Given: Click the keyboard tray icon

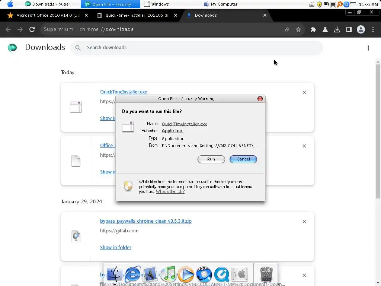Looking at the screenshot, I should [312, 4].
